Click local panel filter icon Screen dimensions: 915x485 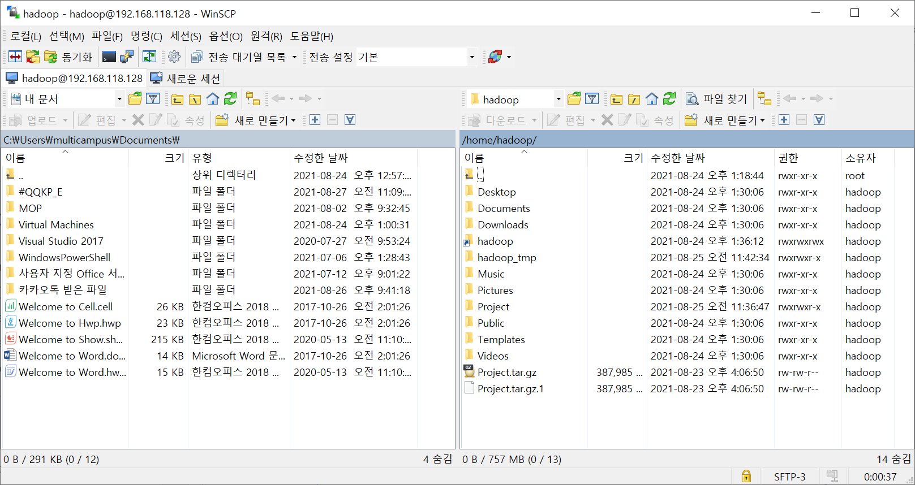click(153, 99)
